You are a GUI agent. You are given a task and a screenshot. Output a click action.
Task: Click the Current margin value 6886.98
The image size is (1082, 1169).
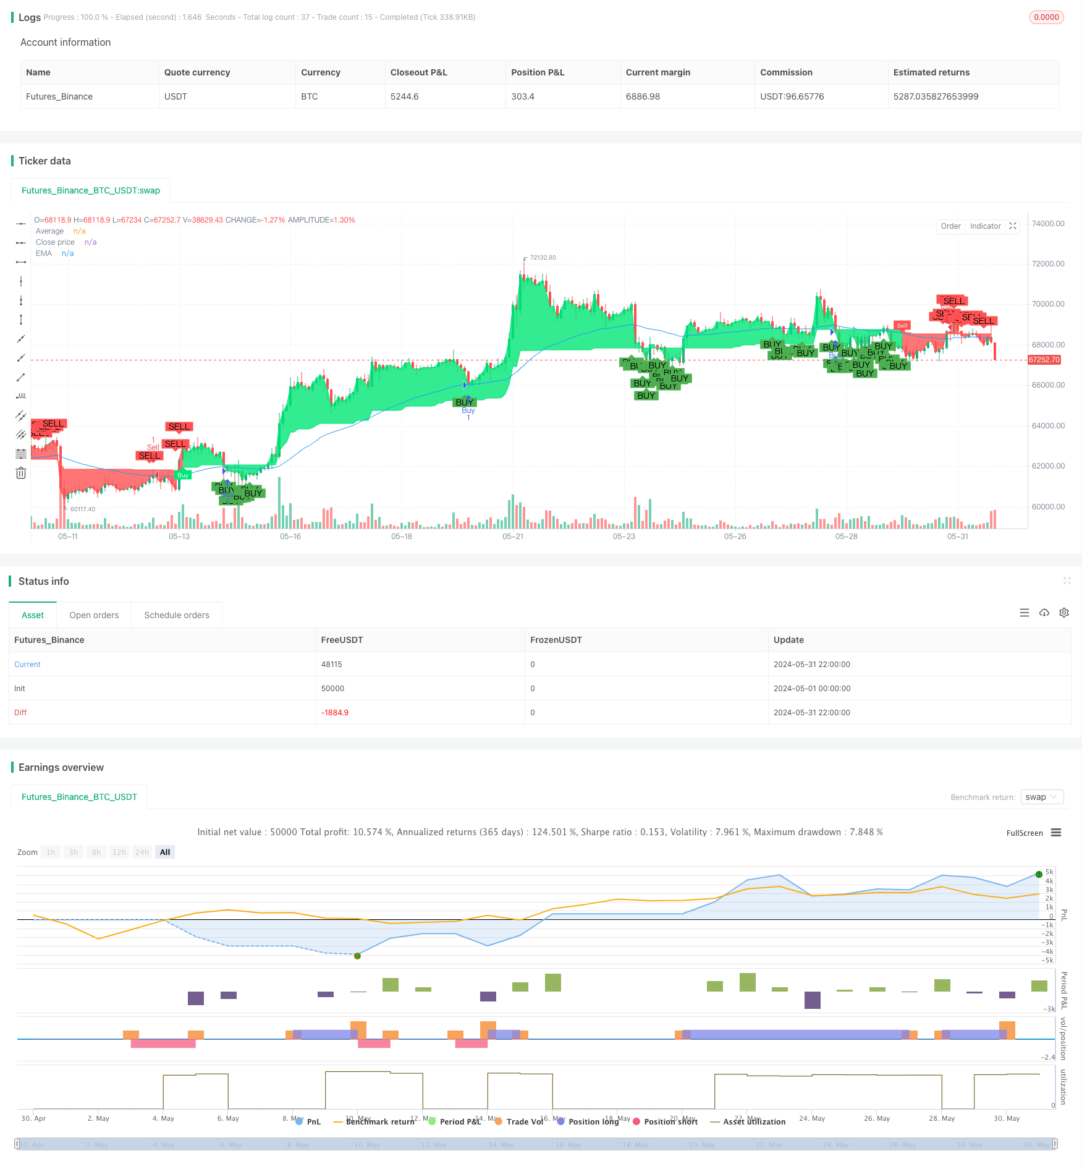point(643,96)
